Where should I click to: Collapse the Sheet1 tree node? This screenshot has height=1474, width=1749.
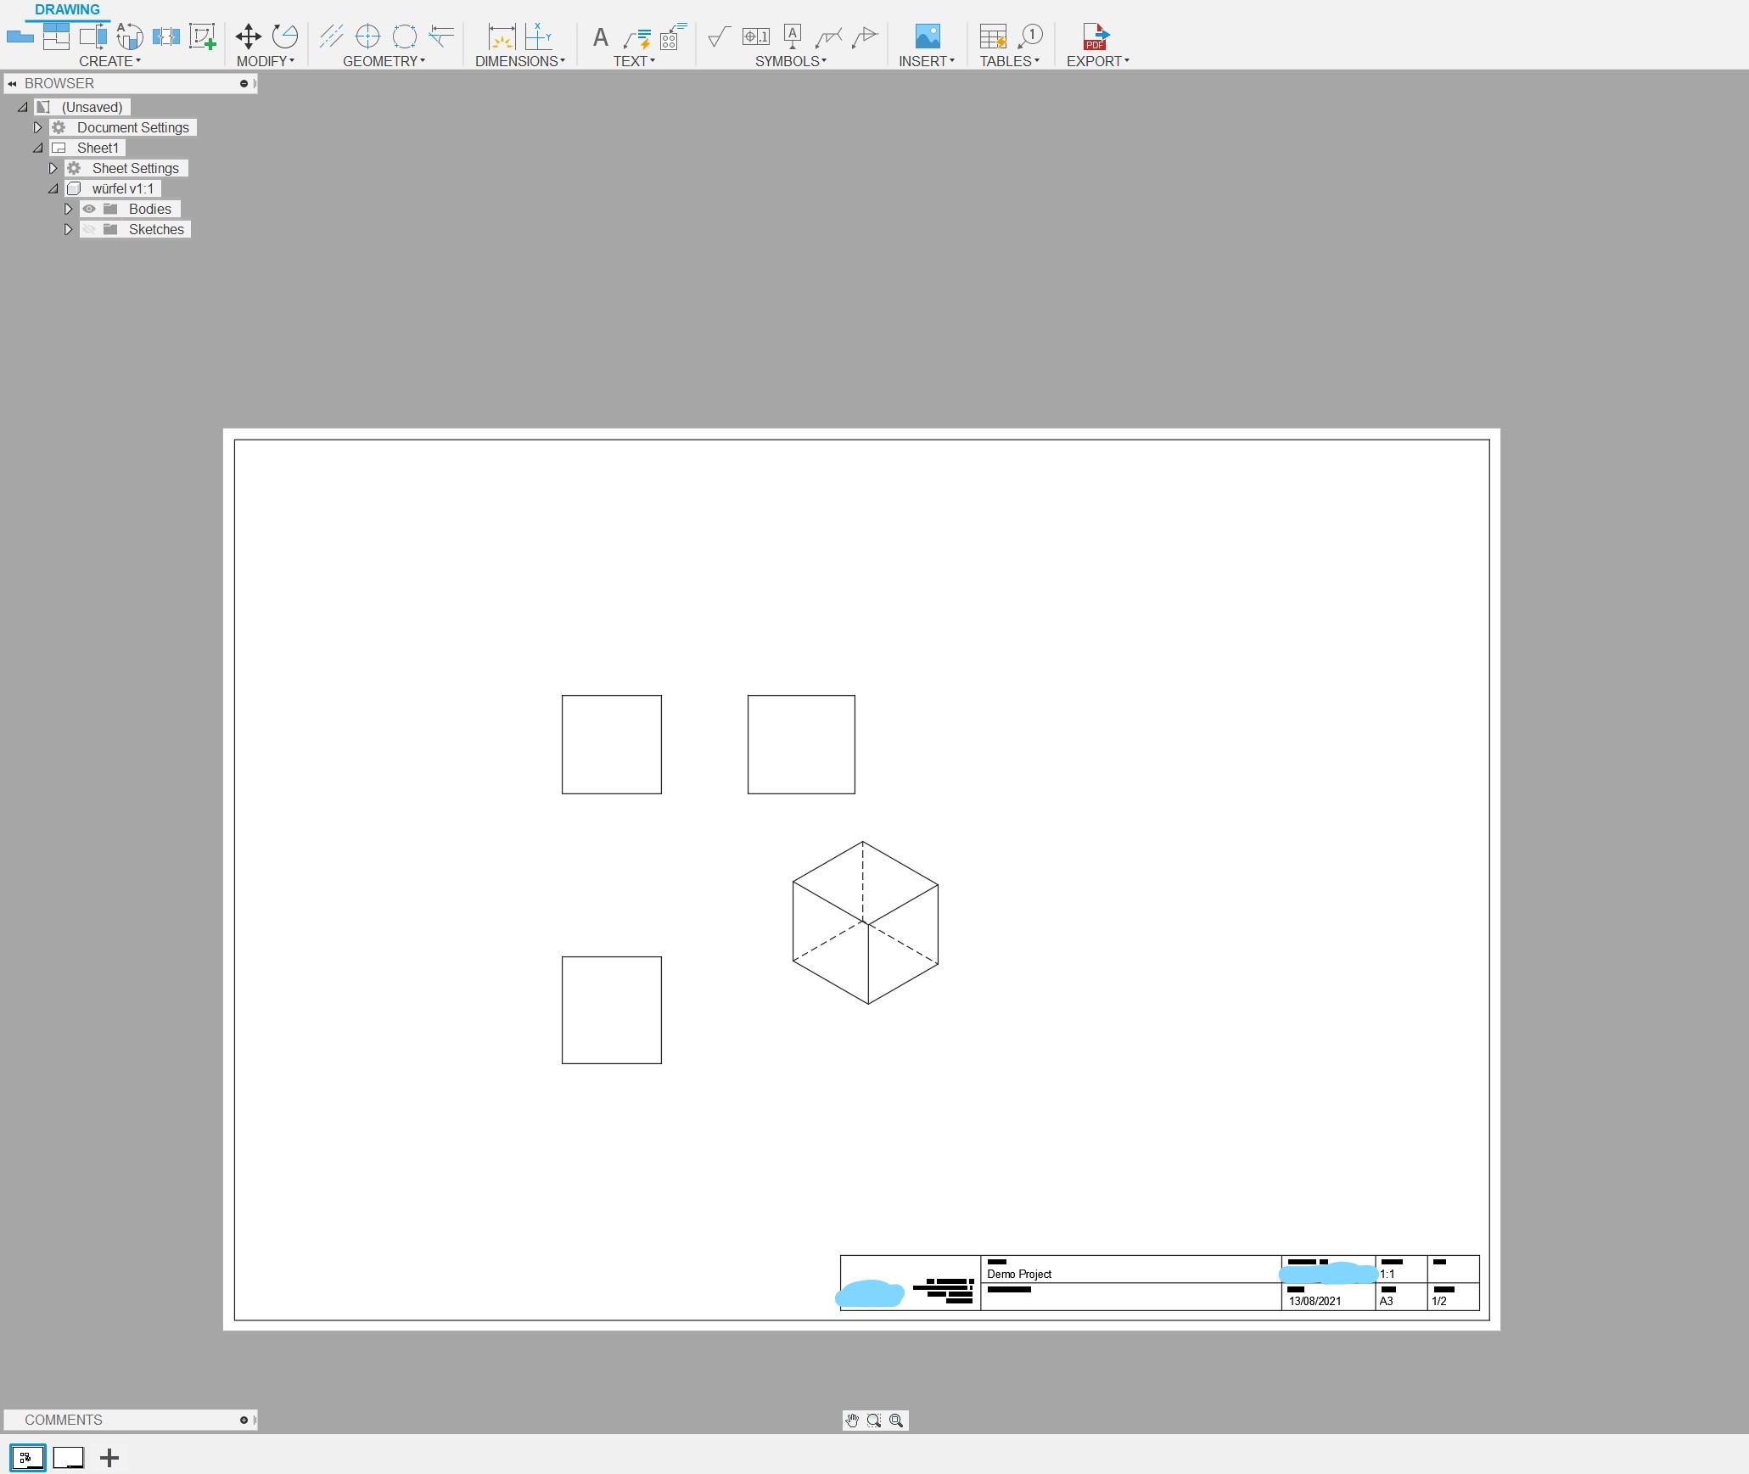click(x=37, y=148)
